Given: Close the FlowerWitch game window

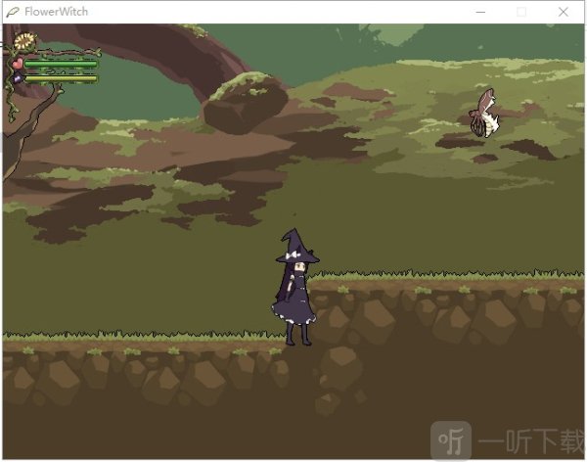Looking at the screenshot, I should [564, 12].
